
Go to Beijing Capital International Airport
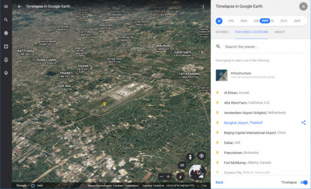point(255,133)
